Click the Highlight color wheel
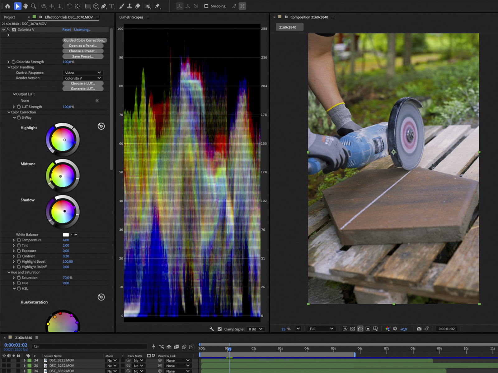 [x=63, y=140]
